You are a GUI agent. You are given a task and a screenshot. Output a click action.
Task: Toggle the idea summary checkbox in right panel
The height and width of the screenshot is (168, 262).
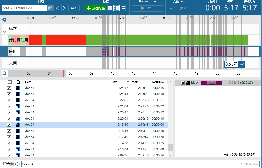(x=183, y=83)
